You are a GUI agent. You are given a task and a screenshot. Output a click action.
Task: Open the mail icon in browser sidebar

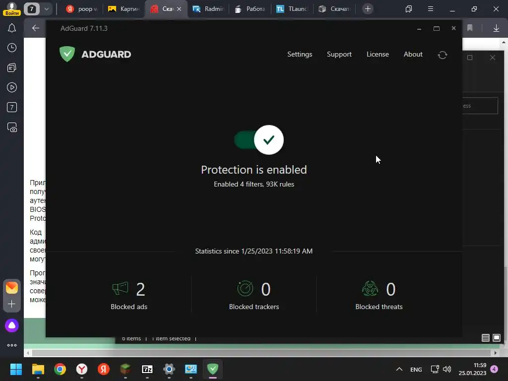(12, 288)
